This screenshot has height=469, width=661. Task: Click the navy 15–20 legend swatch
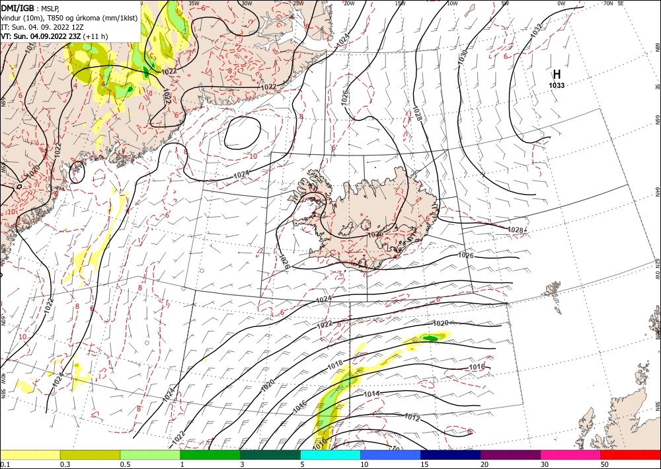point(451,454)
